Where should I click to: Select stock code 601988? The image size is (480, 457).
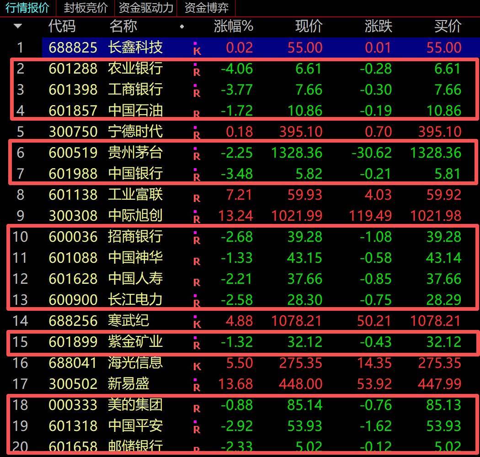pos(73,174)
